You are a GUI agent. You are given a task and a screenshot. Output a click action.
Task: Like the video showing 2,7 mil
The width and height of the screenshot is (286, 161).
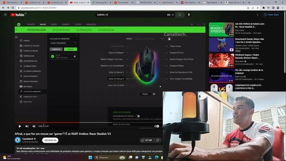(146, 140)
